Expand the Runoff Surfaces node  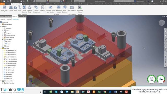click(3, 37)
